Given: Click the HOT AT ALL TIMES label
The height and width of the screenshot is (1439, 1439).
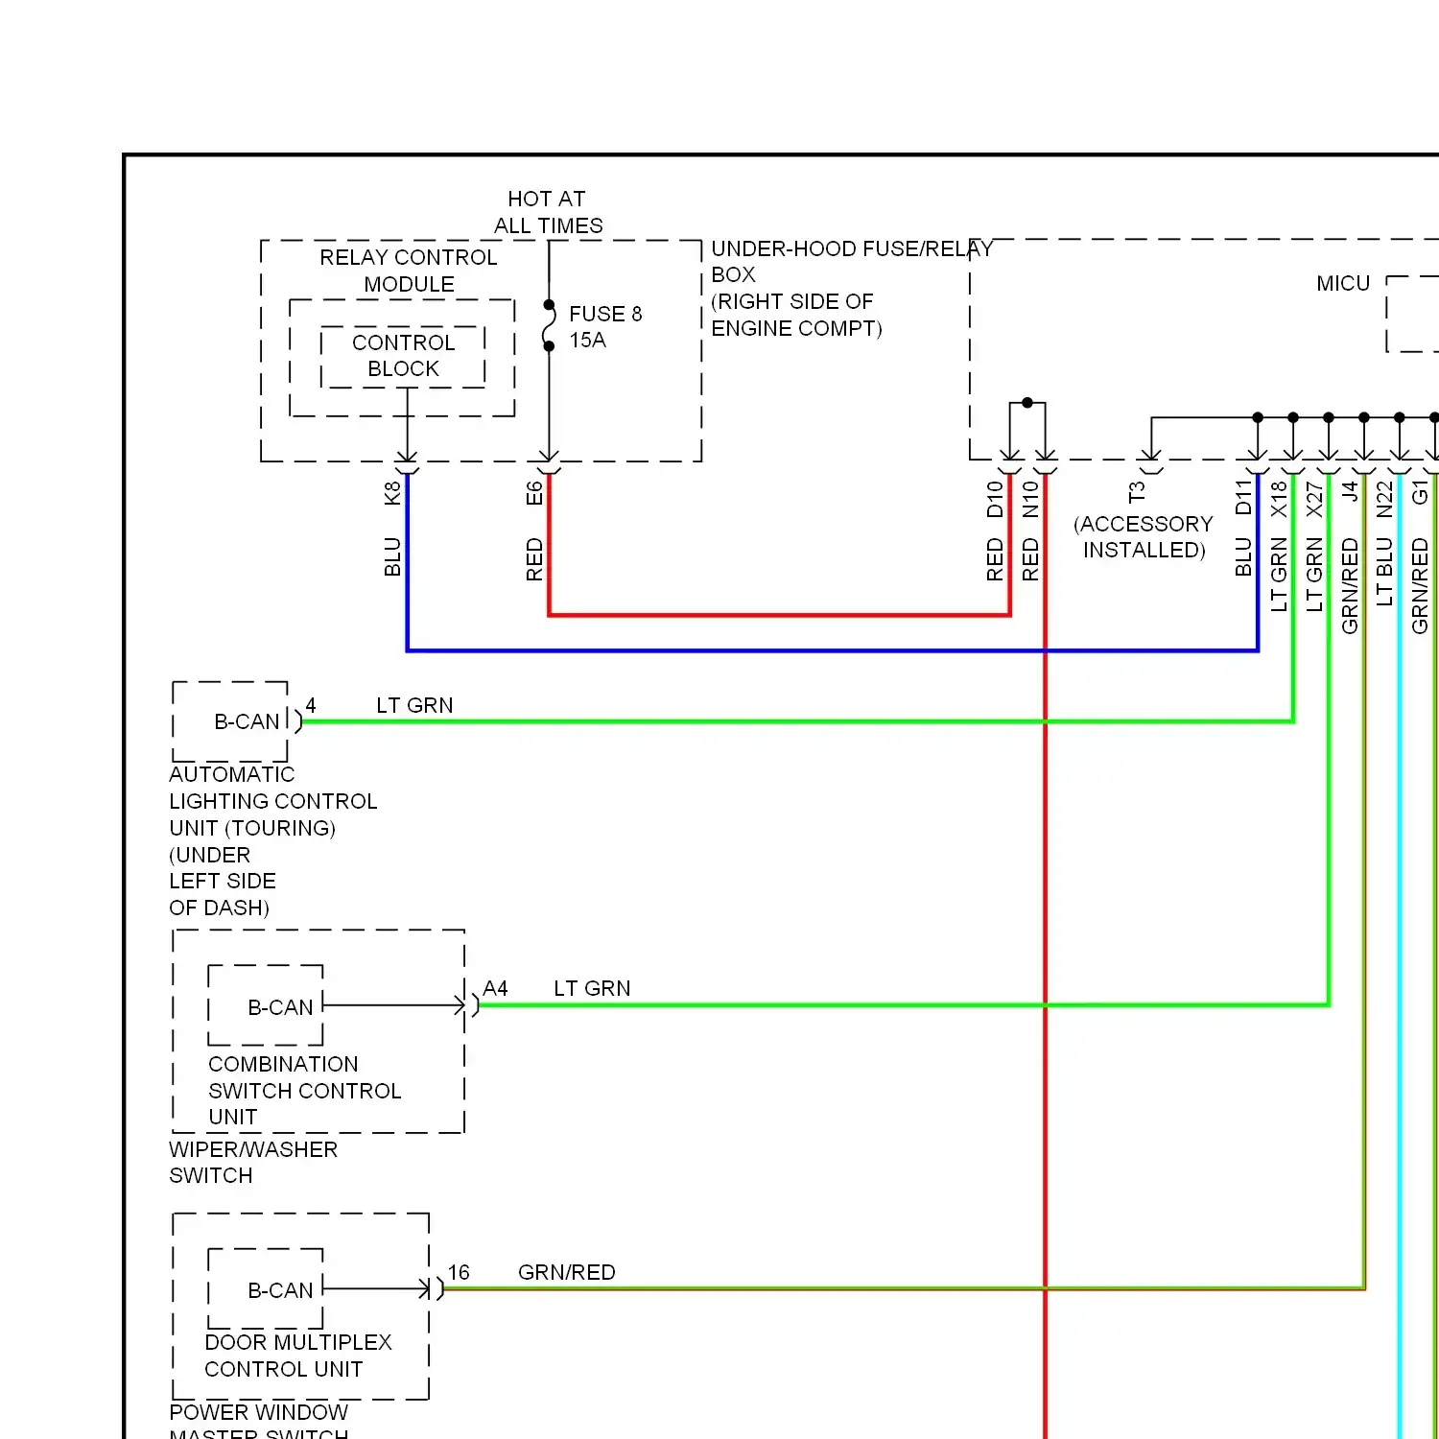Looking at the screenshot, I should tap(548, 212).
